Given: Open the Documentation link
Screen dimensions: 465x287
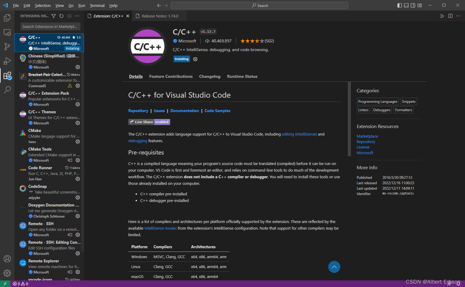Looking at the screenshot, I should (185, 111).
